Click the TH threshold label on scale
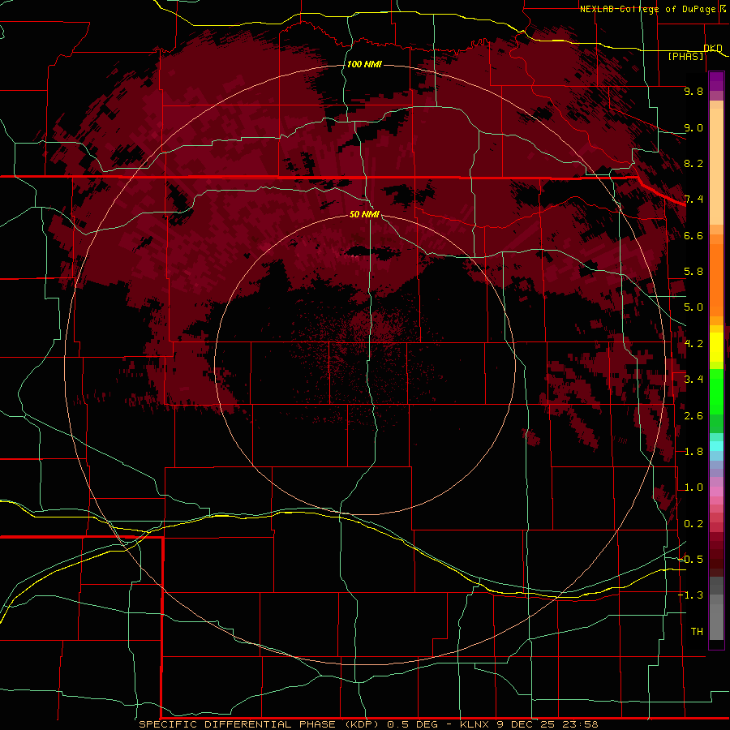This screenshot has width=730, height=730. [697, 632]
